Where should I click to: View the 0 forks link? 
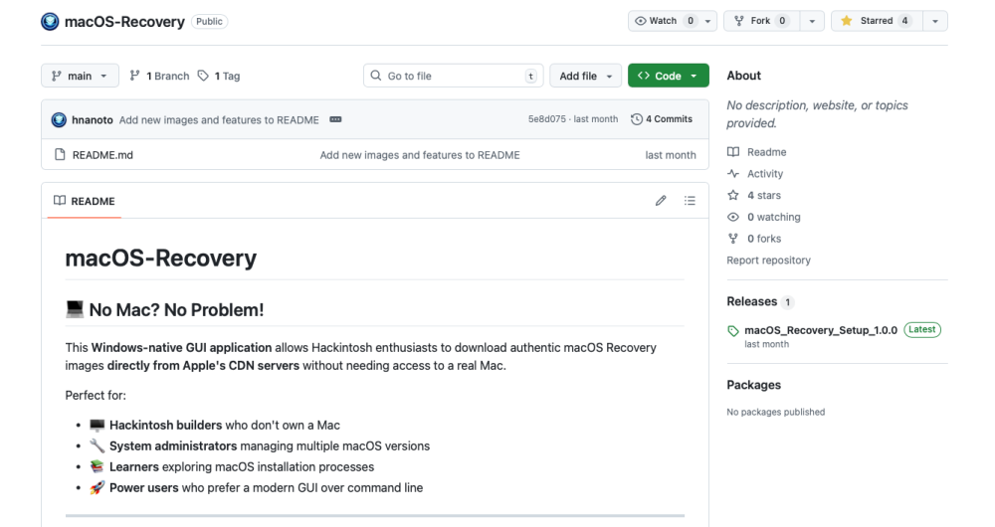pyautogui.click(x=764, y=239)
